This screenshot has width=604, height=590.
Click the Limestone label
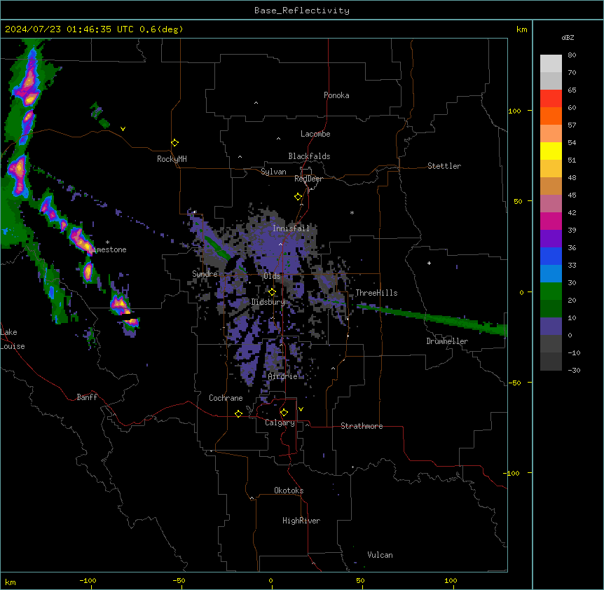108,249
